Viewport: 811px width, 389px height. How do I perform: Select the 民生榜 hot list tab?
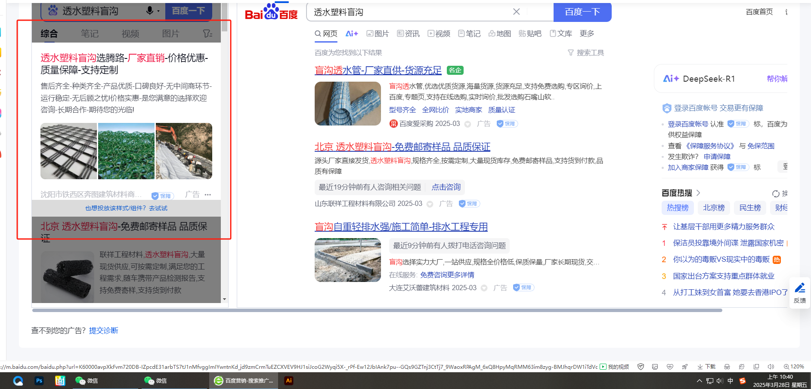[750, 208]
